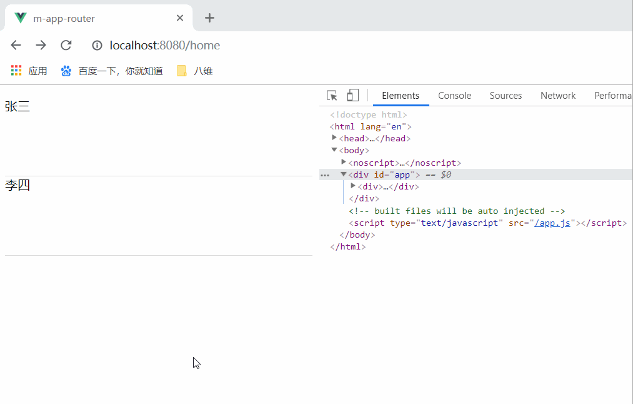Click the browser back arrow
Image resolution: width=633 pixels, height=404 pixels.
[x=16, y=45]
